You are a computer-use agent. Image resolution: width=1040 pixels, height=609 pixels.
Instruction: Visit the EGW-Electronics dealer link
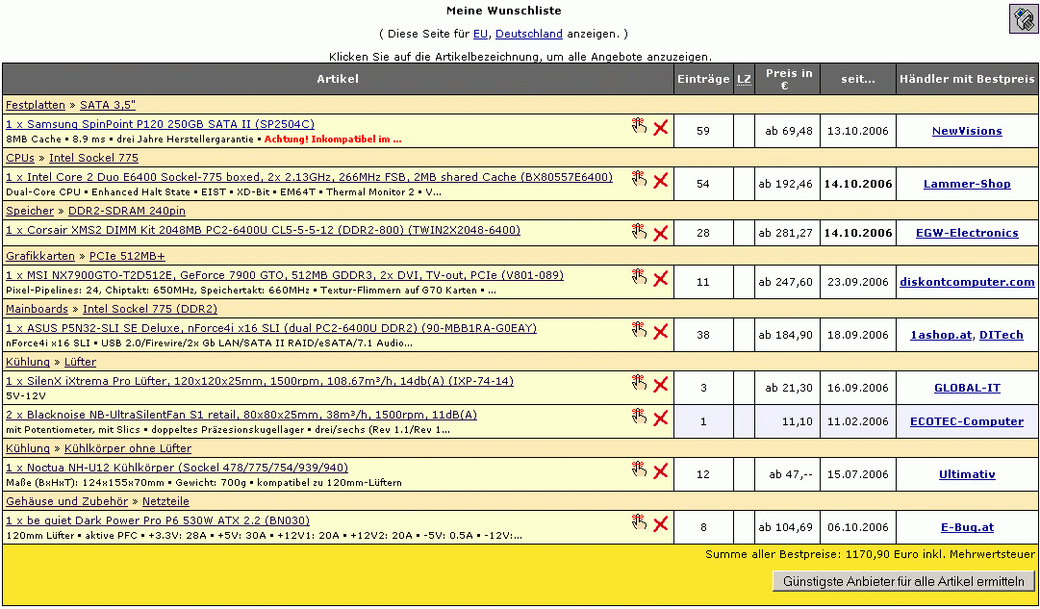click(967, 234)
